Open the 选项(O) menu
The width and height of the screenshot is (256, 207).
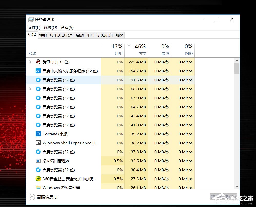(x=50, y=27)
